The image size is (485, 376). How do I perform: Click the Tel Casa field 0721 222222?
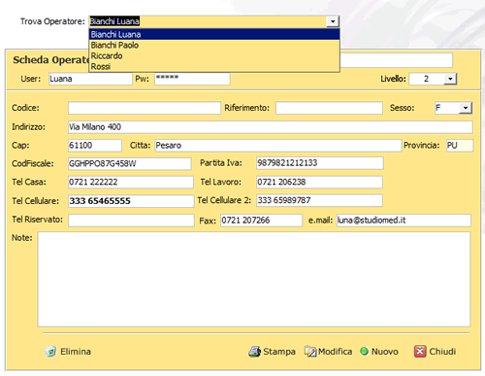[x=131, y=182]
